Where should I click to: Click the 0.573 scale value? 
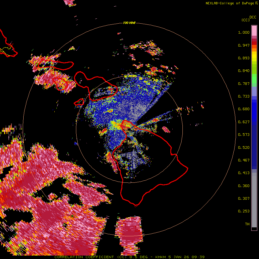tap(244, 135)
